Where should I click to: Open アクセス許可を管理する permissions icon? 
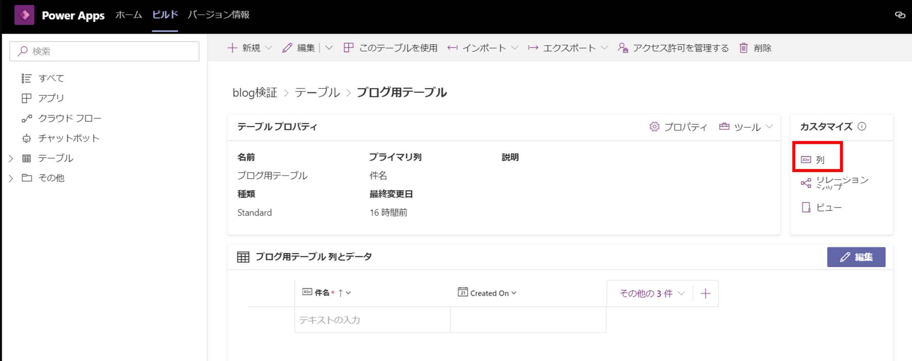[x=623, y=48]
